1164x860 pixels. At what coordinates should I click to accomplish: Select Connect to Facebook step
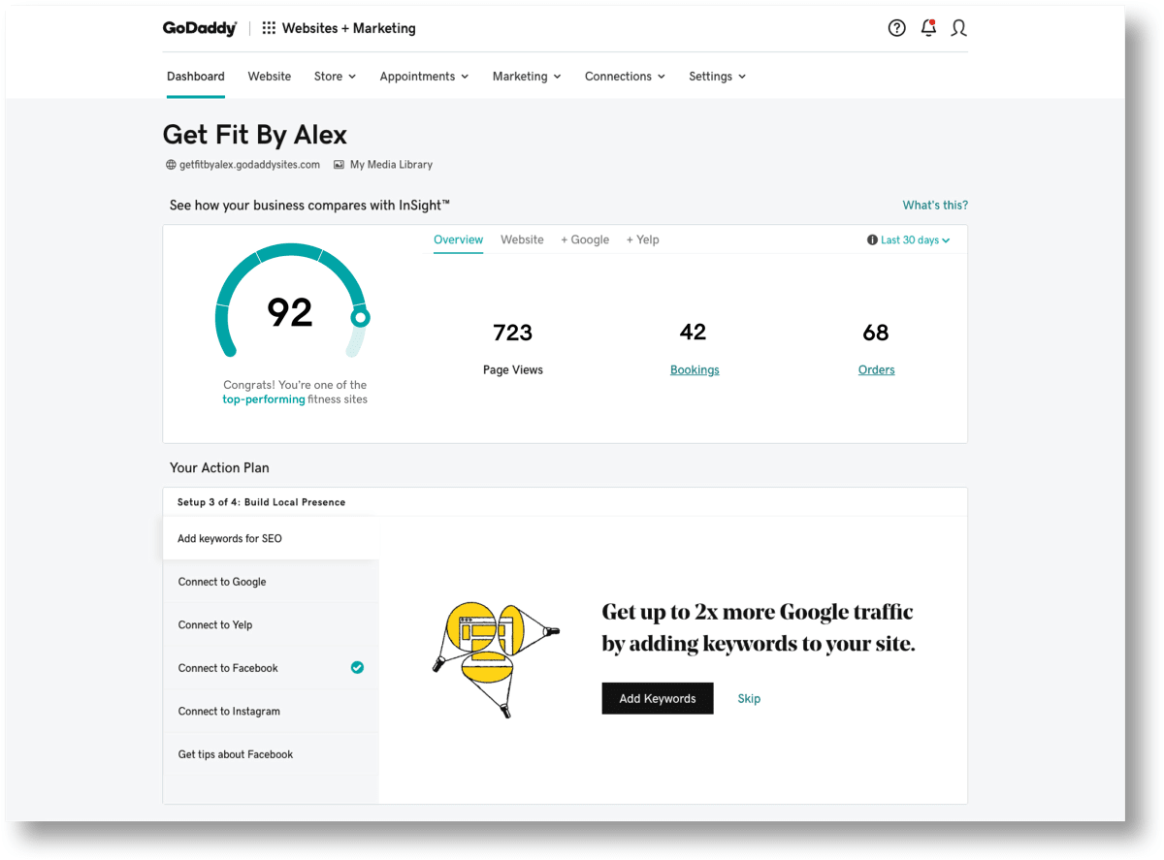[271, 668]
